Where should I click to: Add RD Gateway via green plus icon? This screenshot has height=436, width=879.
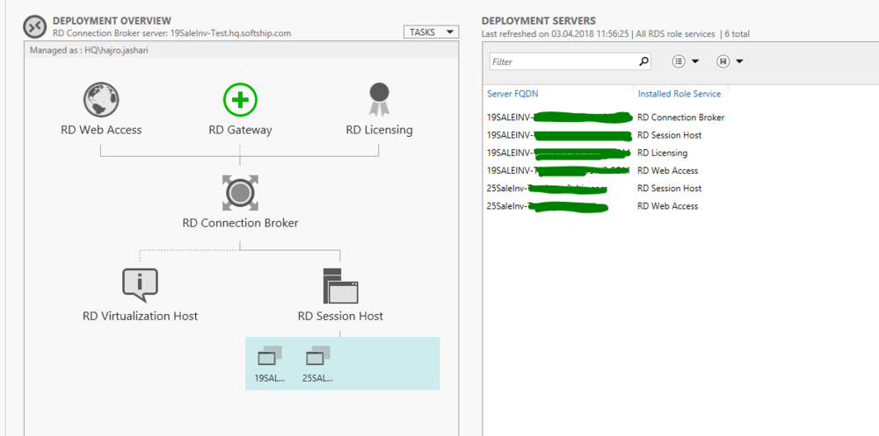click(240, 100)
